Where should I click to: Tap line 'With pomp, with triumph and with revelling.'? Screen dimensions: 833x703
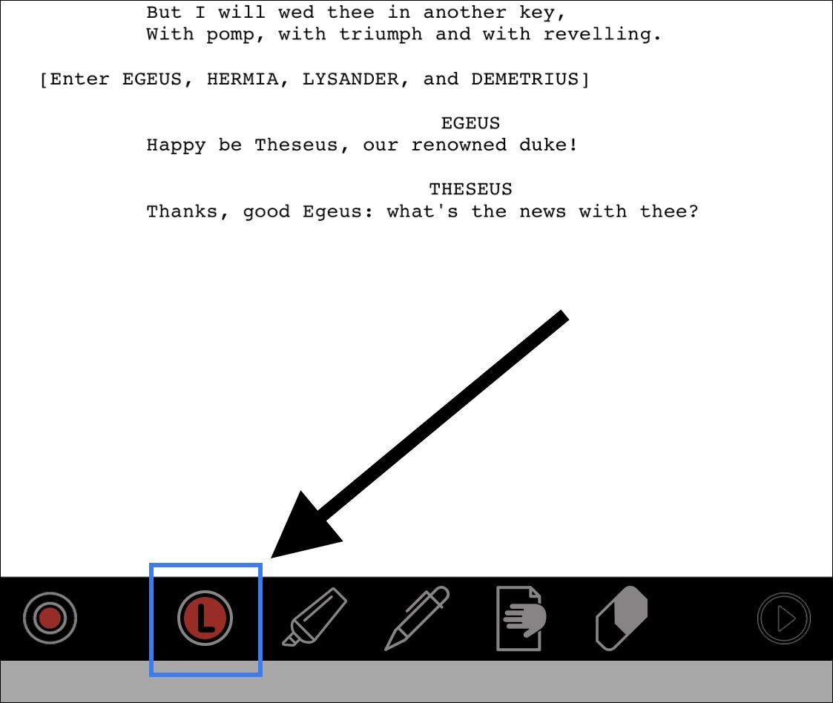click(x=404, y=35)
